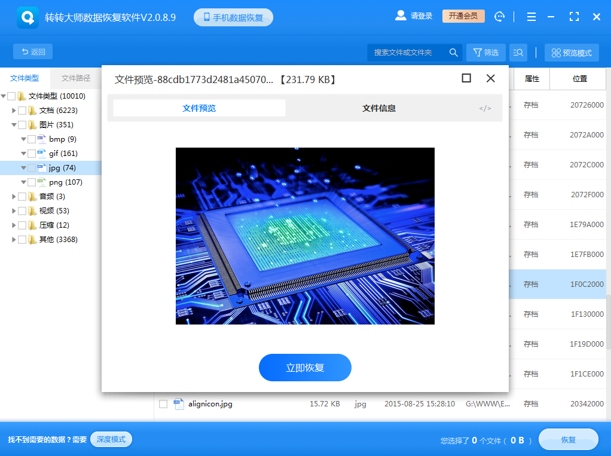This screenshot has width=611, height=456.
Task: Open the customer service headset icon
Action: tap(499, 16)
